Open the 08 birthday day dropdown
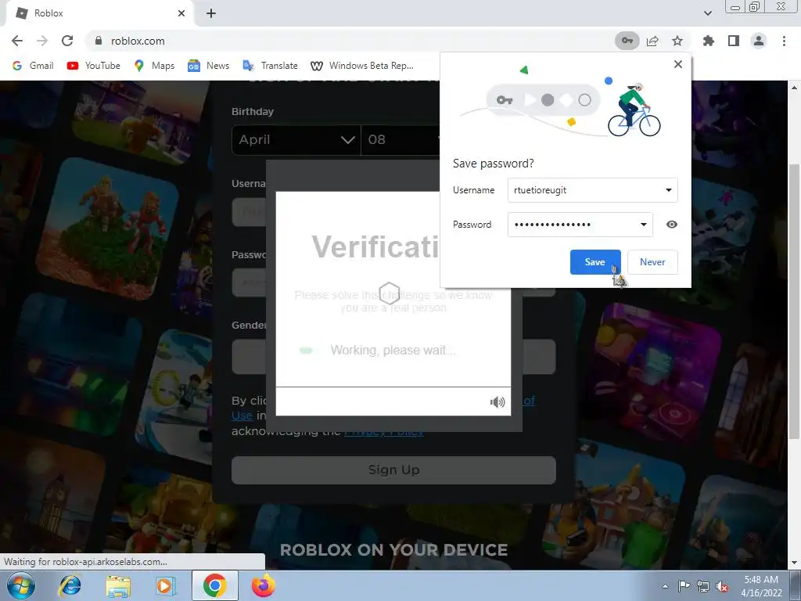 400,140
